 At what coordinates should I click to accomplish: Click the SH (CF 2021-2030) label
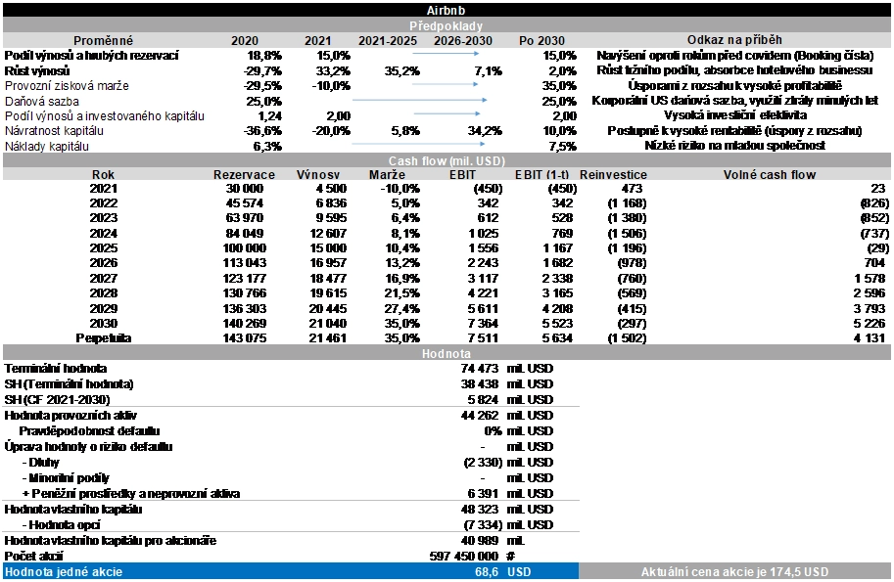tap(57, 400)
